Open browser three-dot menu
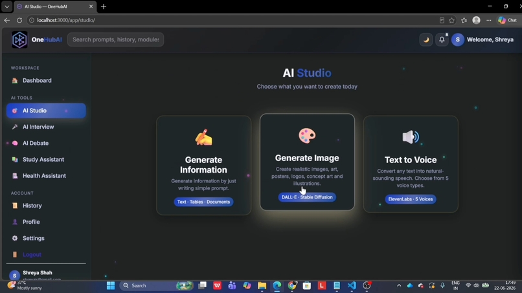 pyautogui.click(x=489, y=20)
